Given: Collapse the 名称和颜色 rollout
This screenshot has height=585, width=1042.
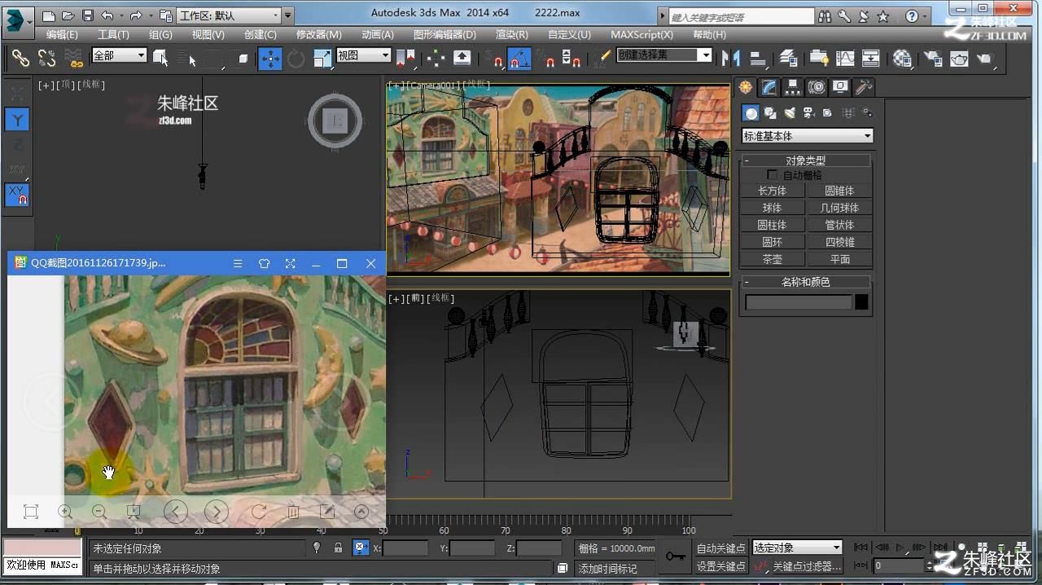Looking at the screenshot, I should pyautogui.click(x=805, y=282).
